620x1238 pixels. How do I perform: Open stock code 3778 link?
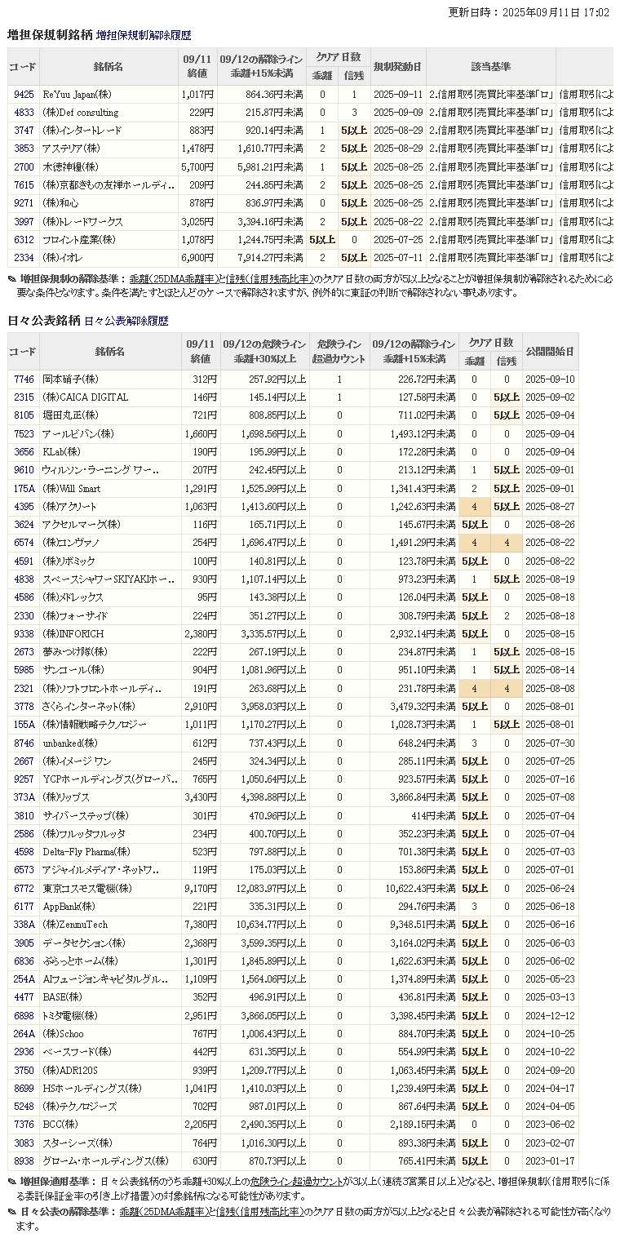24,707
